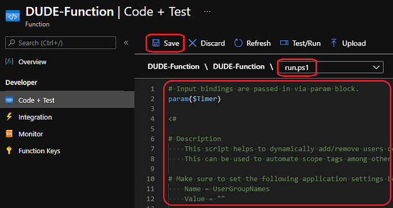
Task: Click the Discard X icon
Action: [x=193, y=43]
